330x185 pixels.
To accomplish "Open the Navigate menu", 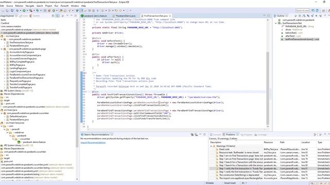I will (x=30, y=6).
